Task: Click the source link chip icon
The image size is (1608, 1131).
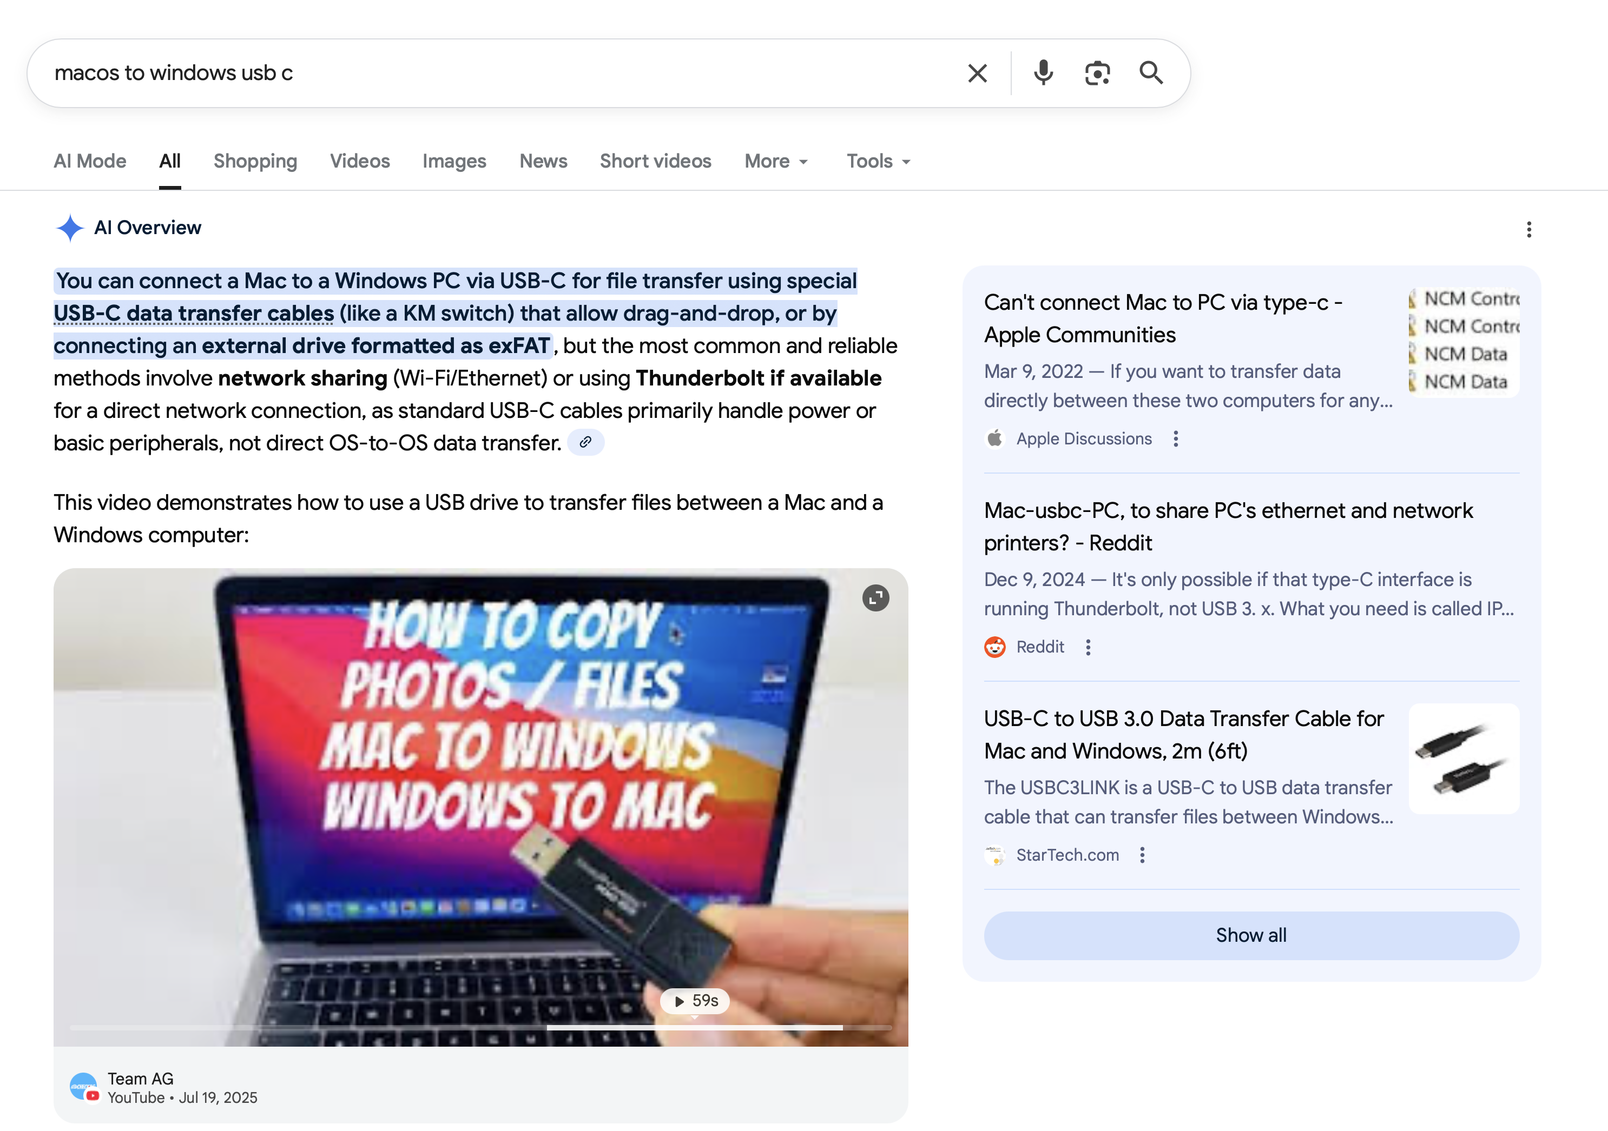Action: coord(585,442)
